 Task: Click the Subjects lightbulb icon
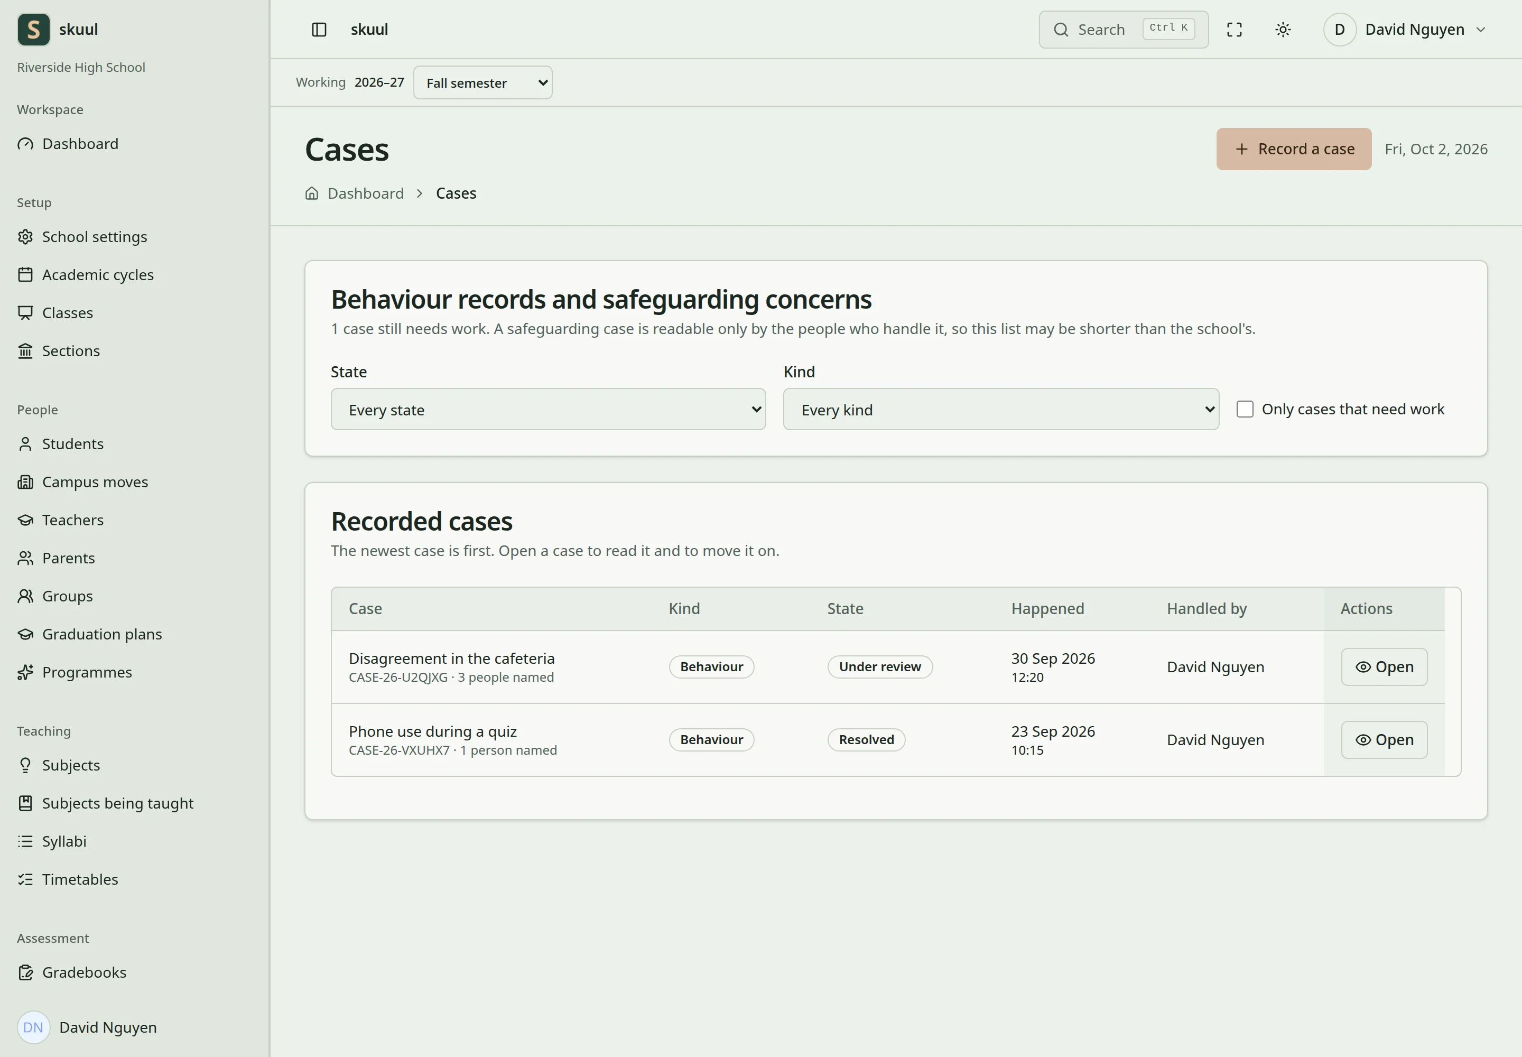25,765
